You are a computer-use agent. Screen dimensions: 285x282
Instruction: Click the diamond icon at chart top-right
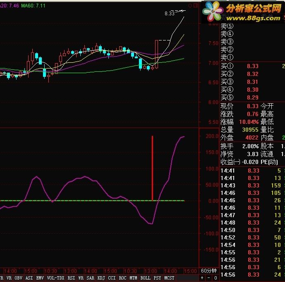190,6
